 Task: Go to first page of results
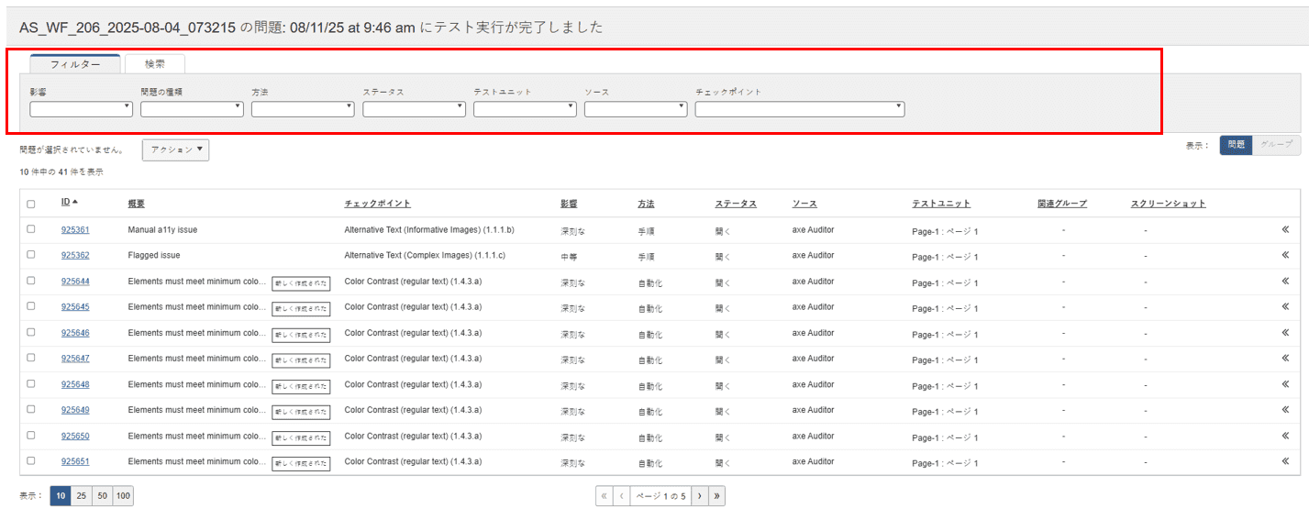tap(604, 495)
